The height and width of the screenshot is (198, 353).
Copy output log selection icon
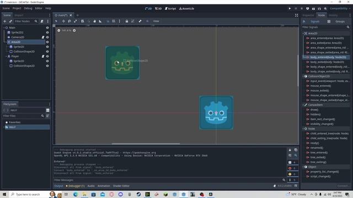pos(296,150)
